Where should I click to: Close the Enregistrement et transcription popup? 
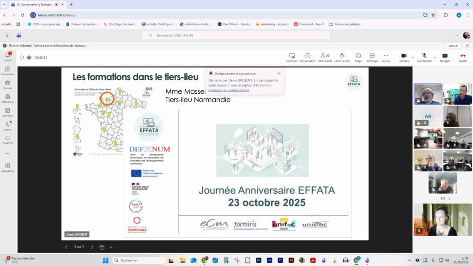279,73
